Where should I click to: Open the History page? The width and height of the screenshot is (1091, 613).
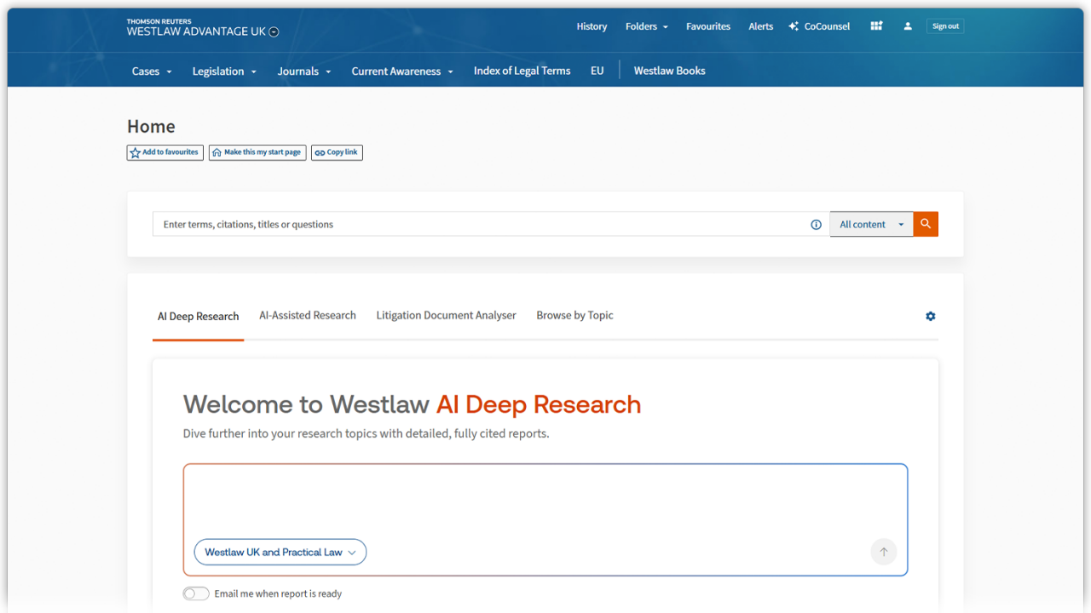pyautogui.click(x=592, y=26)
